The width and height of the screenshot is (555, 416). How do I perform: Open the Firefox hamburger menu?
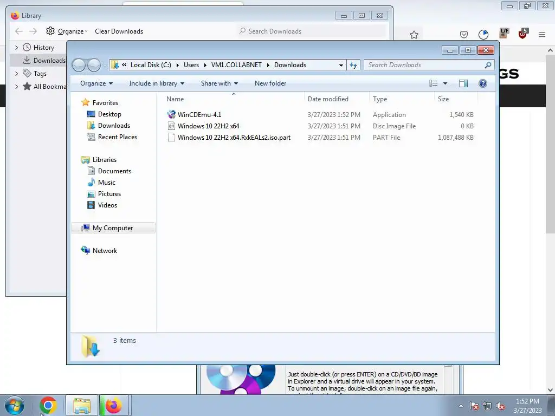[x=542, y=34]
